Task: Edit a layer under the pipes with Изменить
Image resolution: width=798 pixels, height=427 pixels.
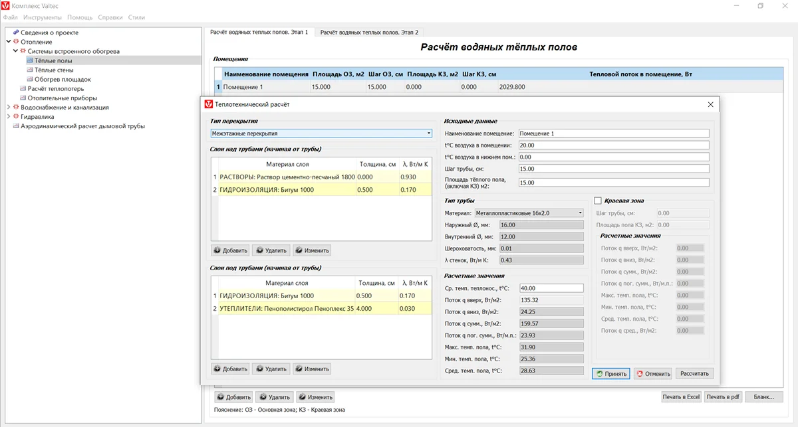Action: click(312, 369)
